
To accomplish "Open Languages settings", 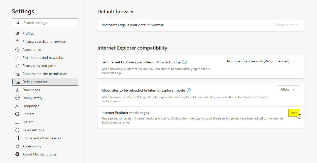I will [x=45, y=106].
